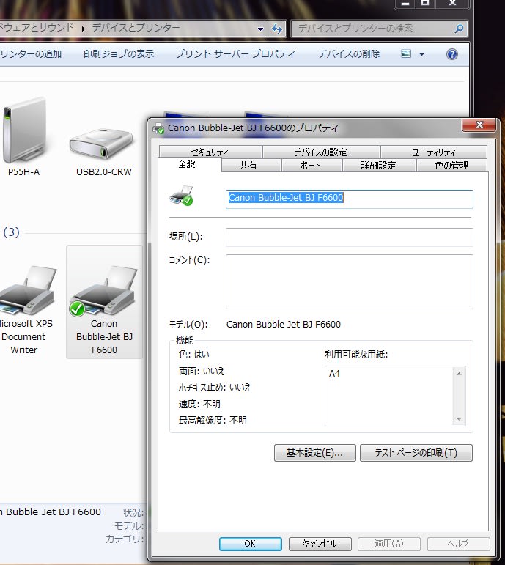Minimize the Devices and Printers window

click(405, 3)
